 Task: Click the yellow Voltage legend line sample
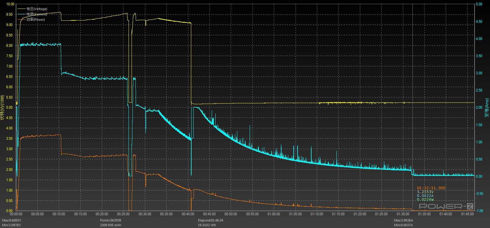coord(21,9)
